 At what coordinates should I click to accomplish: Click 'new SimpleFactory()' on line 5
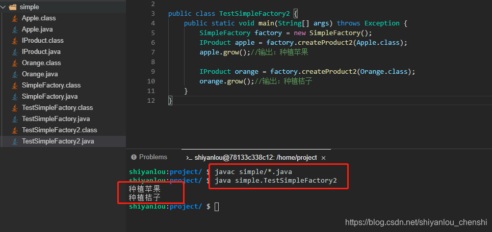click(x=332, y=33)
